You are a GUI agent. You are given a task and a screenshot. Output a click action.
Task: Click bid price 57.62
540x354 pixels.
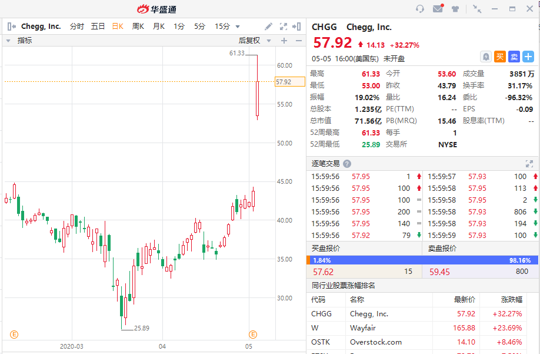click(x=323, y=272)
